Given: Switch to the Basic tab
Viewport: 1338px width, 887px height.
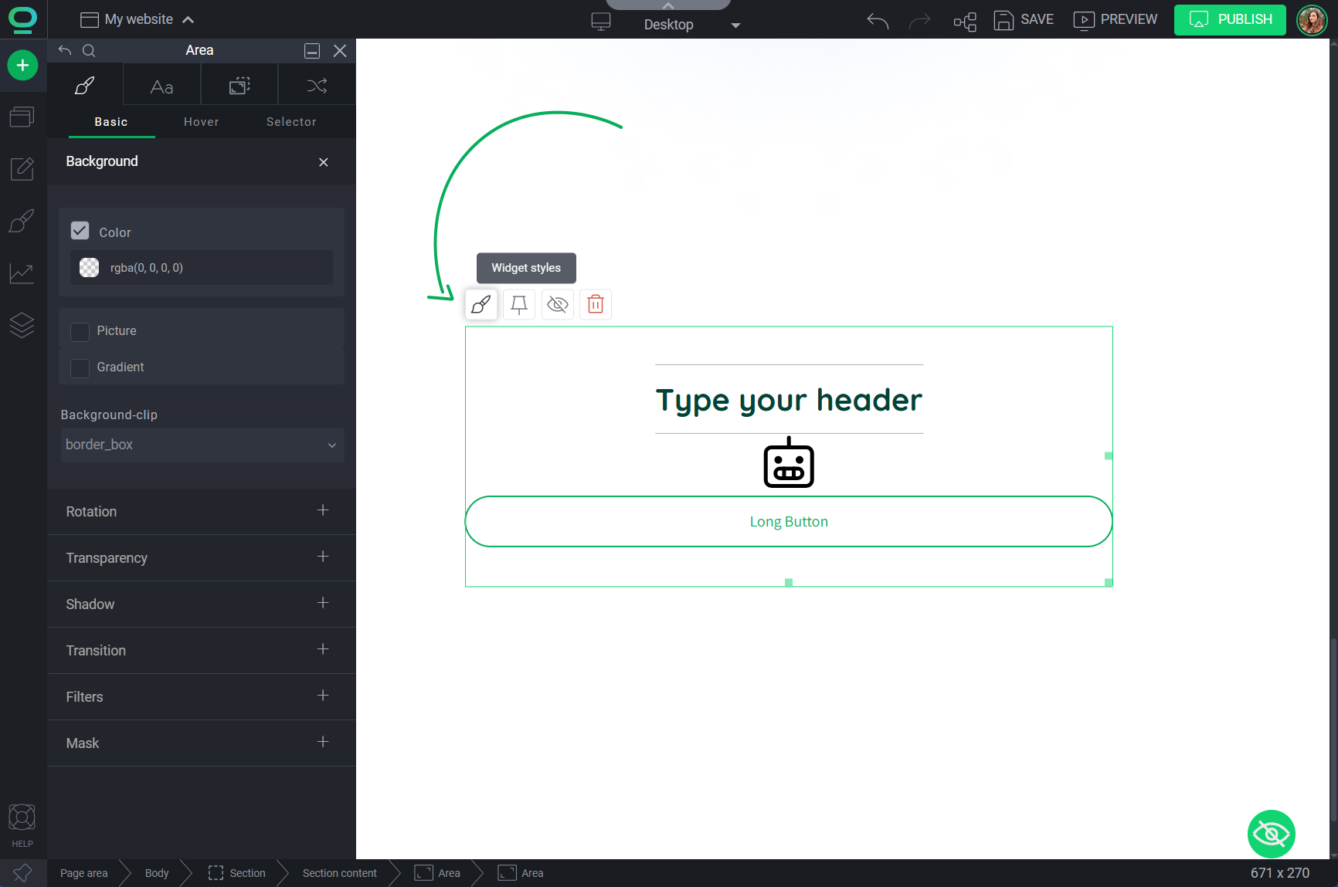Looking at the screenshot, I should (111, 122).
